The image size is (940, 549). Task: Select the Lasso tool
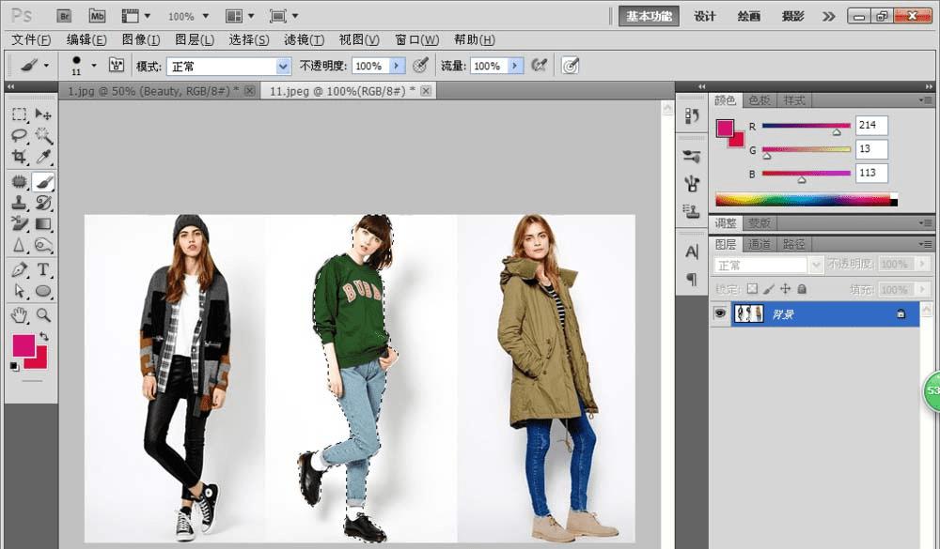[19, 135]
